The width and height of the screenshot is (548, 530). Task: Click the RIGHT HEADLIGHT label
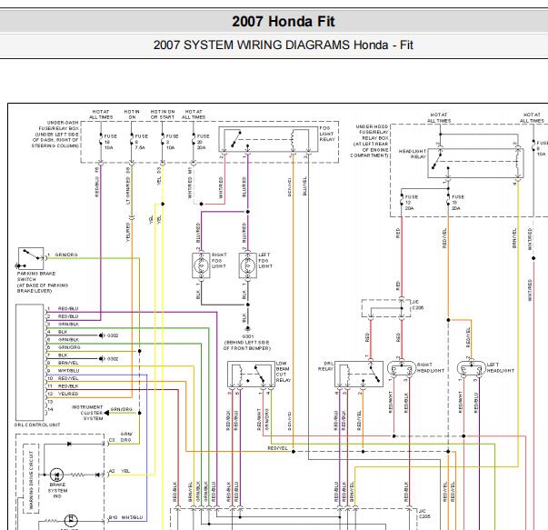[430, 367]
